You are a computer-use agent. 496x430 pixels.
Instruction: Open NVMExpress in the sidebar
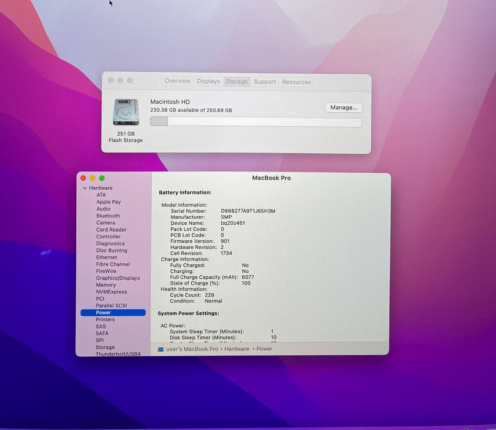point(111,292)
